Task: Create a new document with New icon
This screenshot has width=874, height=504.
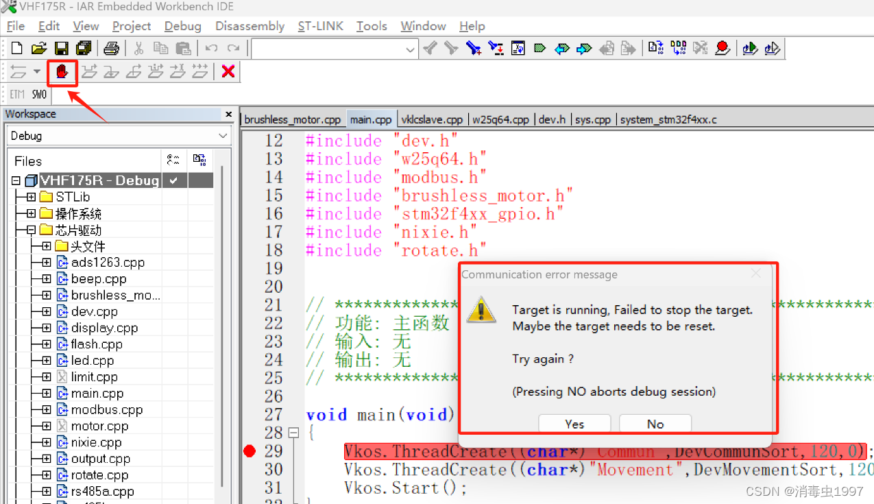Action: (x=17, y=48)
